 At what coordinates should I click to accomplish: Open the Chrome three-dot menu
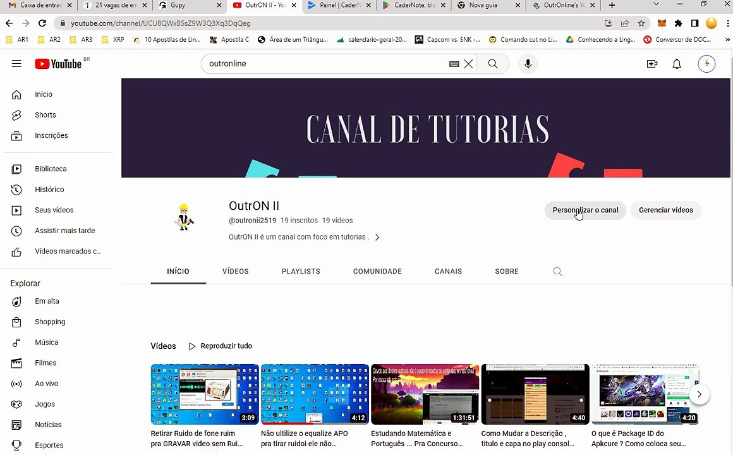(x=727, y=23)
